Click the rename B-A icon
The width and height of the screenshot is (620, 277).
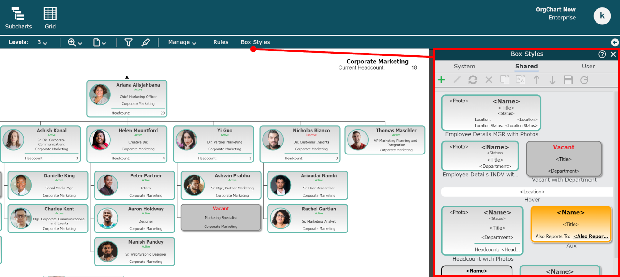(520, 80)
